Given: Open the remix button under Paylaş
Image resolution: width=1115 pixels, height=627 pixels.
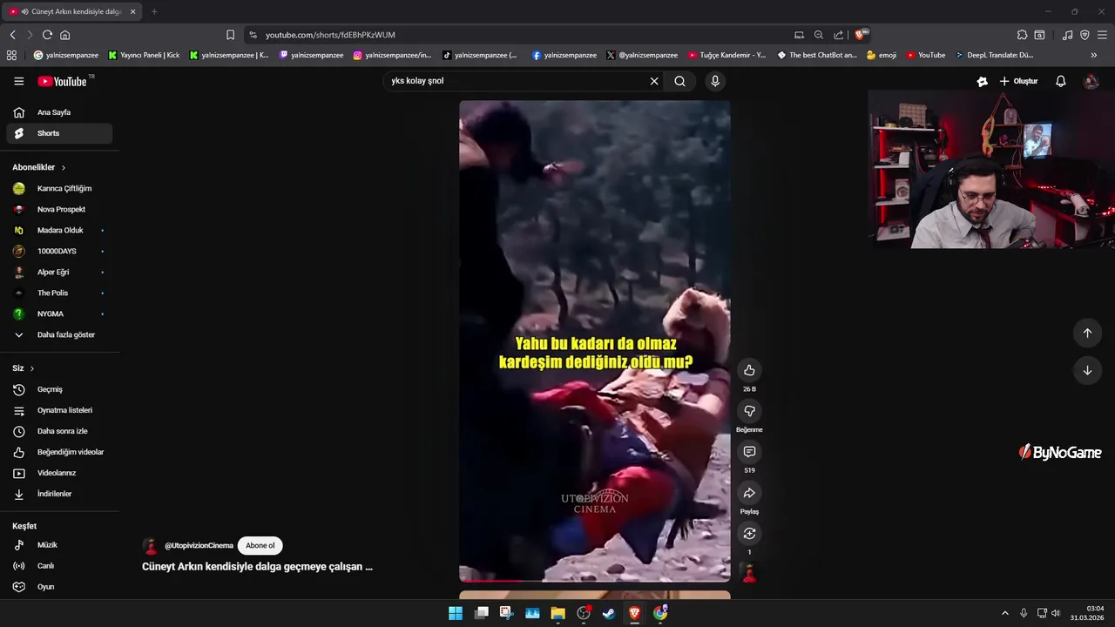Looking at the screenshot, I should [749, 534].
